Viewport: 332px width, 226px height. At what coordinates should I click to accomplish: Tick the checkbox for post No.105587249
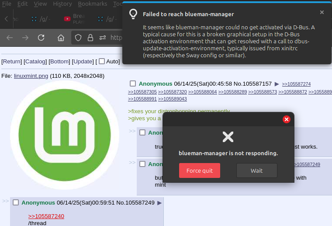click(x=16, y=202)
